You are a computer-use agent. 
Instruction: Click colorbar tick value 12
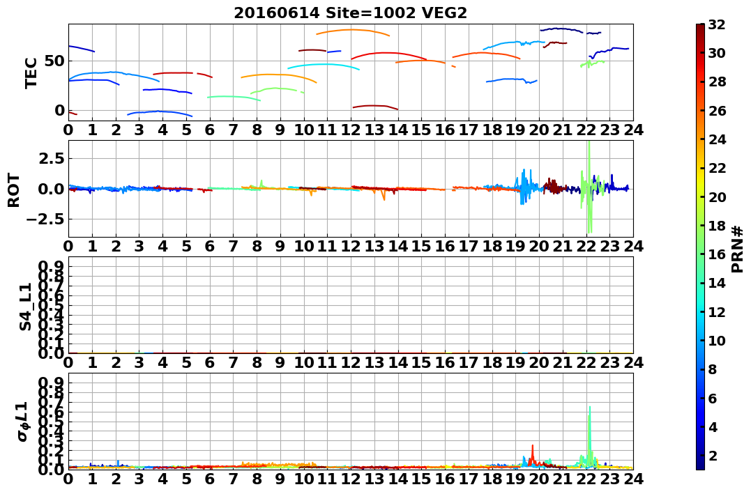tap(717, 311)
